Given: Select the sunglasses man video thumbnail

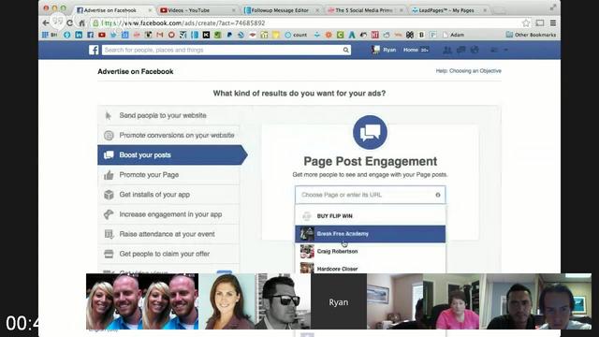Looking at the screenshot, I should (283, 301).
